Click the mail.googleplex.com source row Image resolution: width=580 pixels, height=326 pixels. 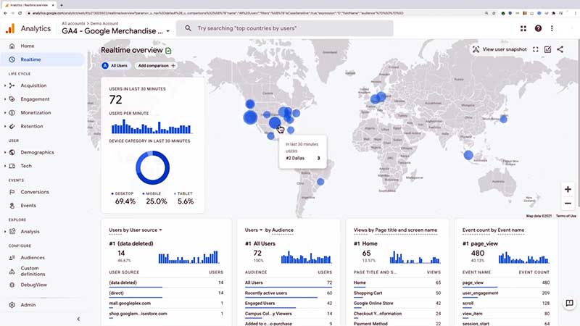coord(166,303)
